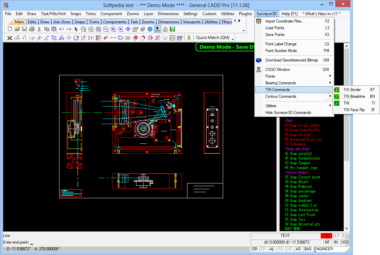Click command panel scrollbar down arrow

click(346, 228)
